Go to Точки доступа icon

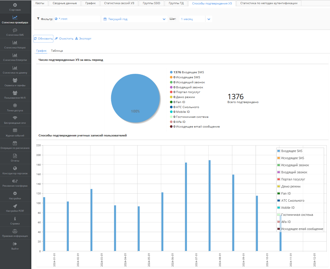[15, 105]
